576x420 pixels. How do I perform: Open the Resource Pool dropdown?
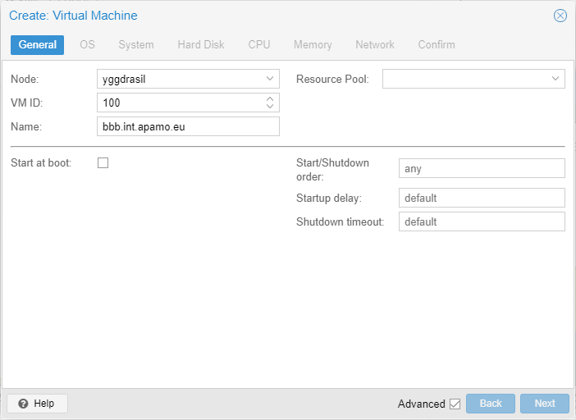pos(555,79)
